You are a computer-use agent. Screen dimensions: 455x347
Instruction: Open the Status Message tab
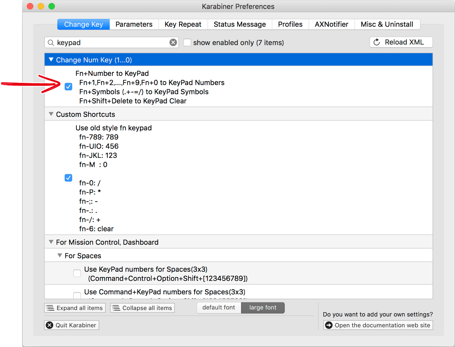[240, 24]
